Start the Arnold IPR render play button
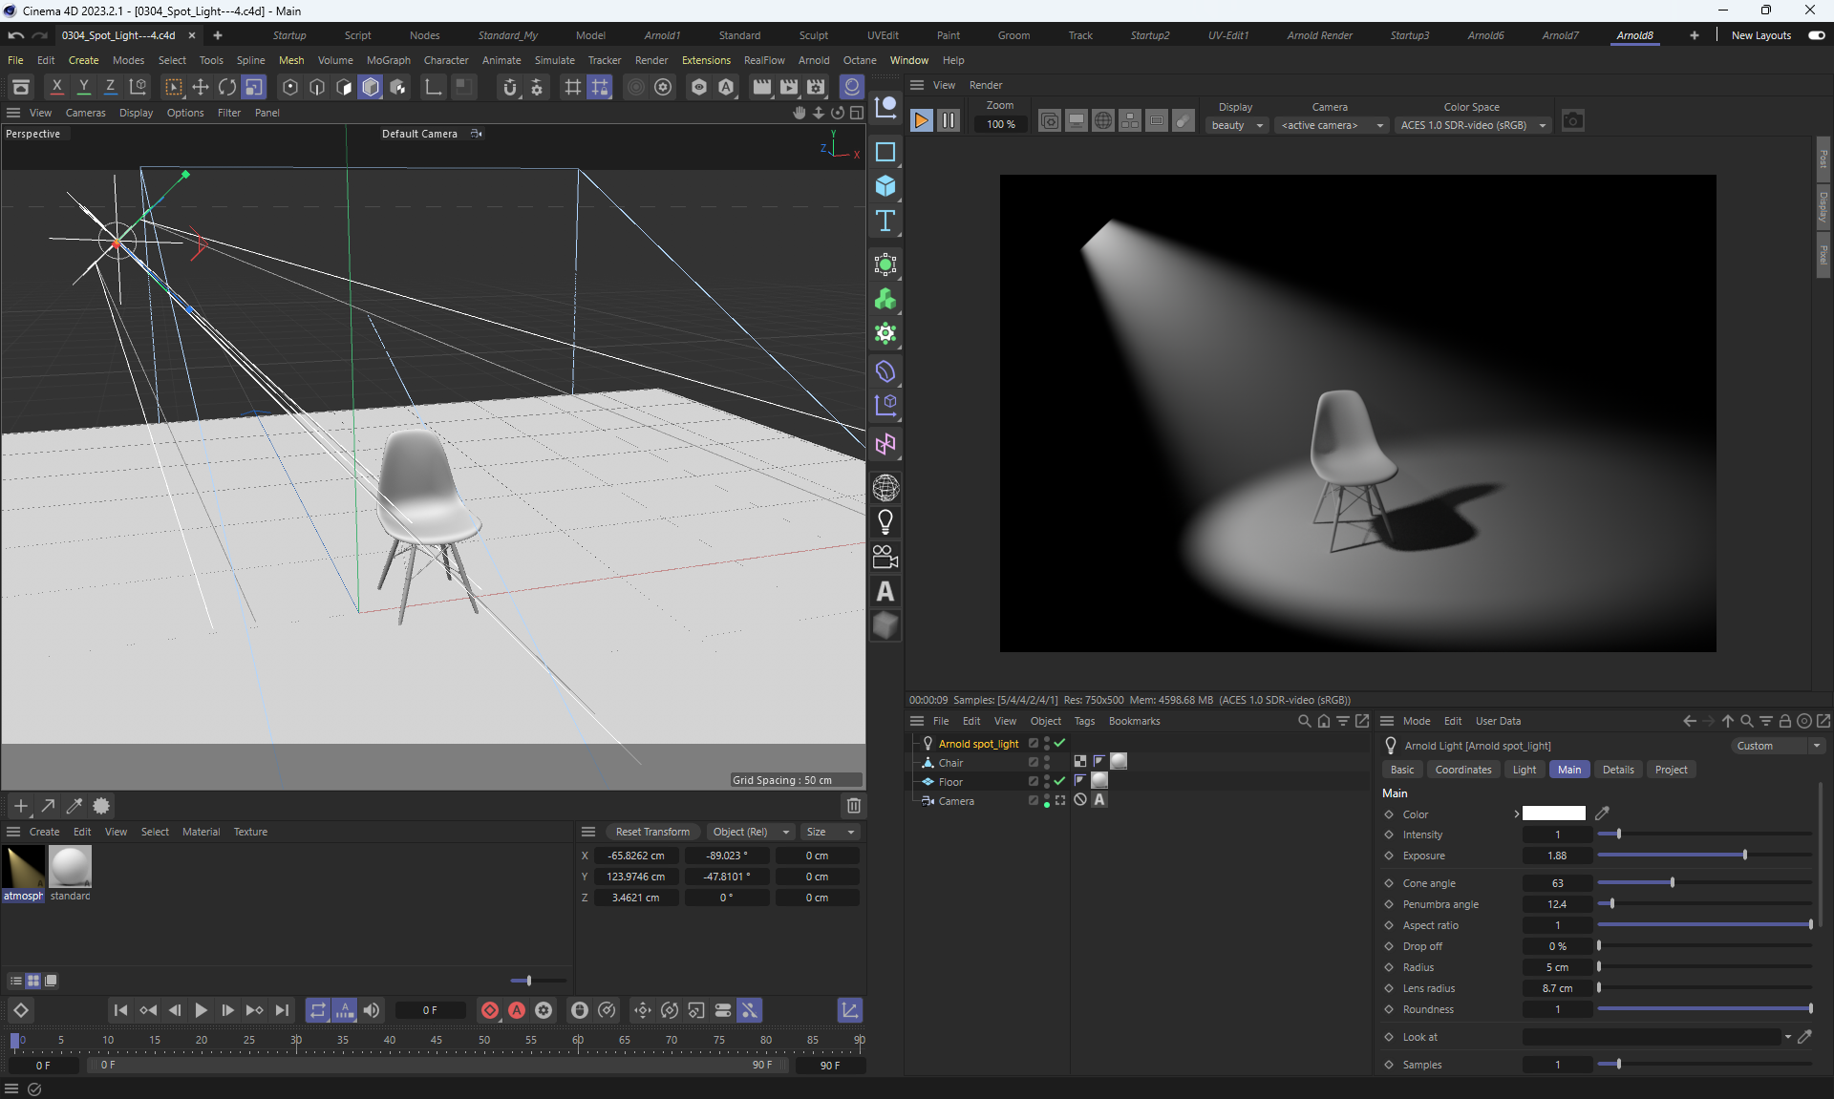Screen dimensions: 1834x1099 click(922, 120)
